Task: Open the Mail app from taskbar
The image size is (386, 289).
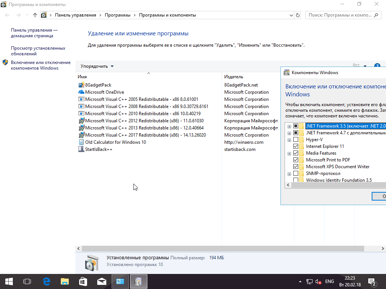Action: (x=101, y=281)
